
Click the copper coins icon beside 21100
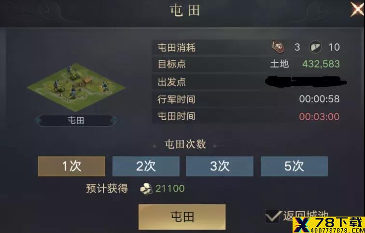(x=146, y=189)
